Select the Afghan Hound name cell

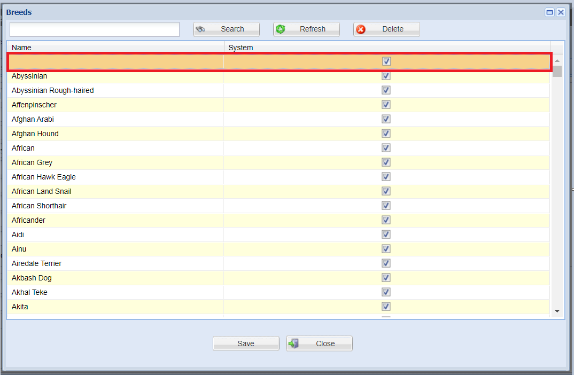pyautogui.click(x=115, y=134)
